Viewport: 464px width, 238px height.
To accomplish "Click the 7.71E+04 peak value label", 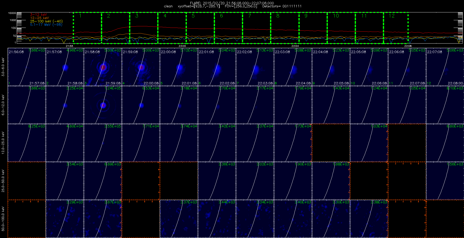I will 151,126.
